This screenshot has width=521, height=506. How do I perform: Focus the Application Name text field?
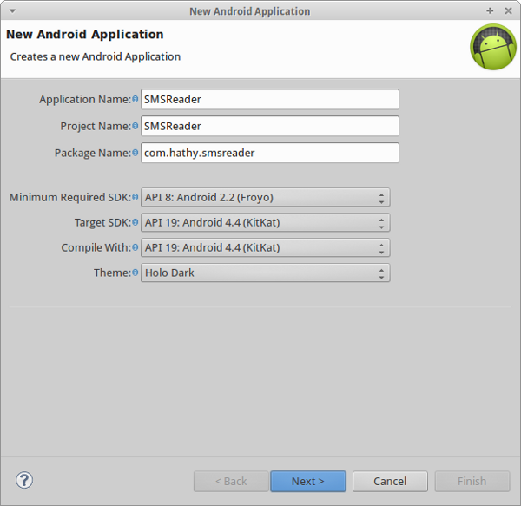coord(270,99)
